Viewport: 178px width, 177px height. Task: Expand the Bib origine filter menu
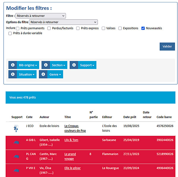(28, 65)
